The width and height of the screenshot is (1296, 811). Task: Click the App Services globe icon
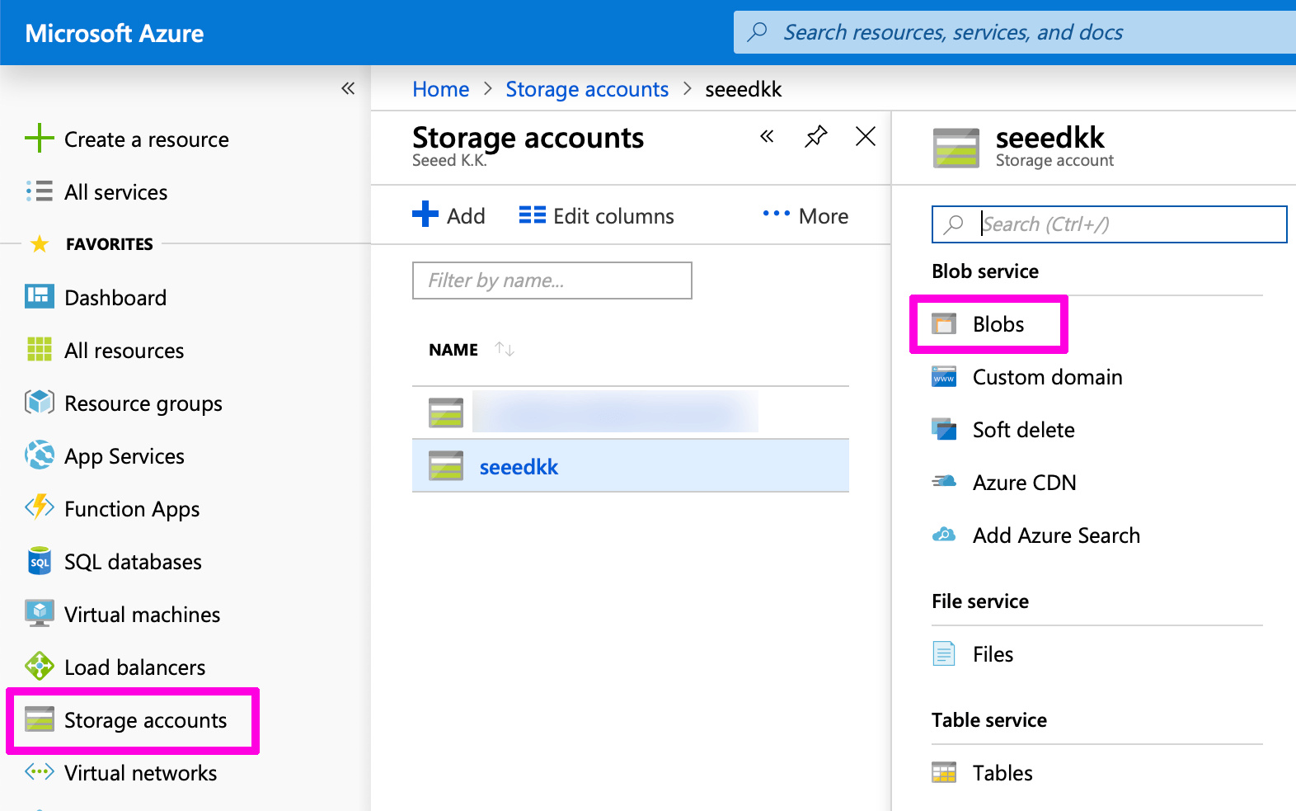39,455
